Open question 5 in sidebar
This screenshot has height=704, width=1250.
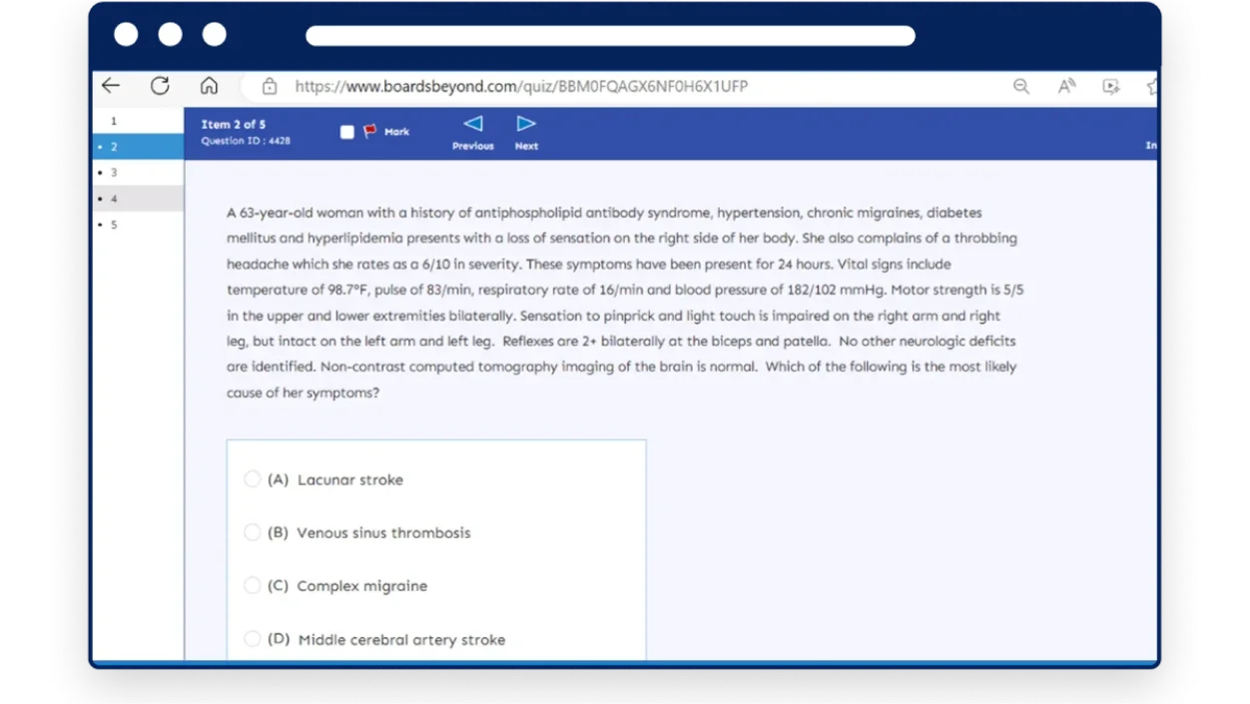pos(138,225)
